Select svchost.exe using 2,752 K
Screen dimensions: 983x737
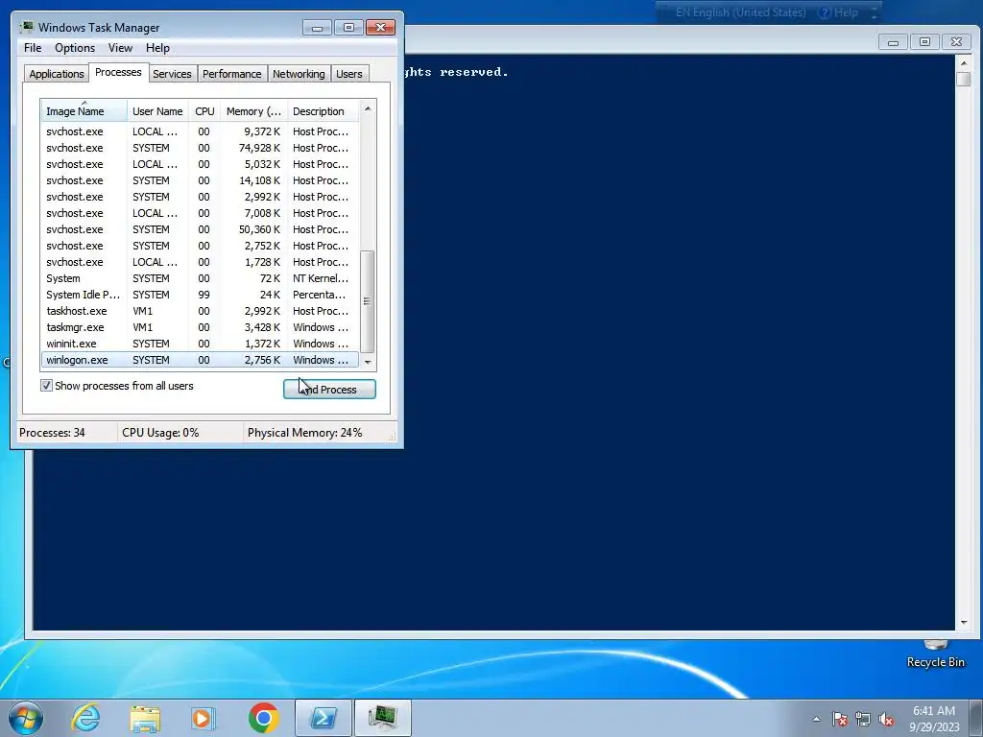(x=200, y=246)
